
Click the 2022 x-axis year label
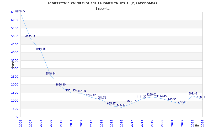[182, 123]
